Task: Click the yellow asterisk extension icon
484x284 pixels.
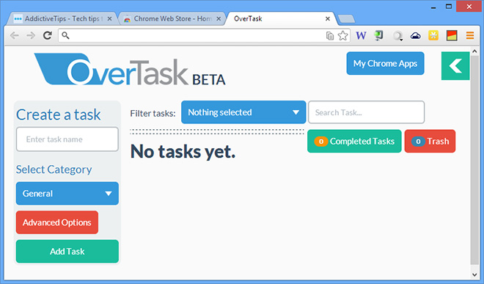Action: click(x=433, y=35)
